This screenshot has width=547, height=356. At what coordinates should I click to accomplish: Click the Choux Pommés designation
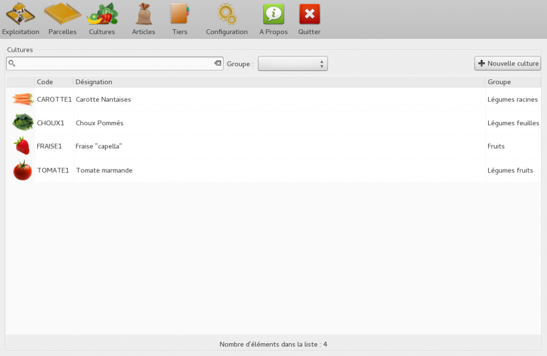[99, 123]
